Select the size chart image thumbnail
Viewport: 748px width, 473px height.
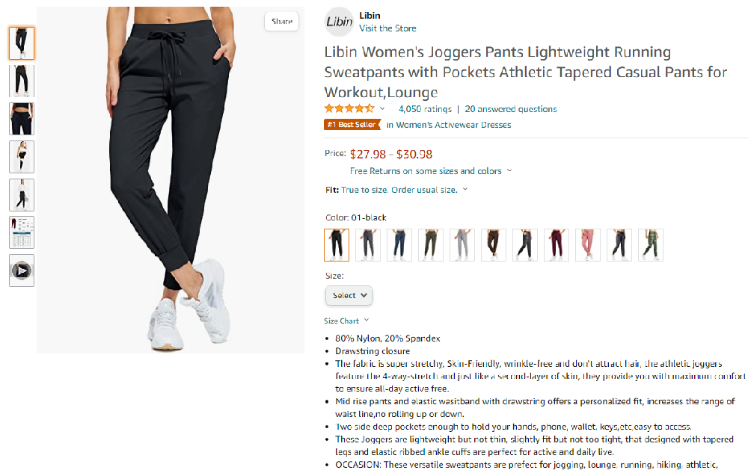[22, 232]
